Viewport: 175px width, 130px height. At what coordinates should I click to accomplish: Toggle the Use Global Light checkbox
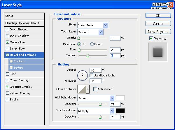point(91,76)
